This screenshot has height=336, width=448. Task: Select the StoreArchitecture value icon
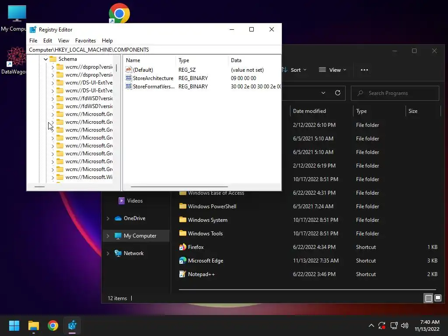tap(129, 78)
